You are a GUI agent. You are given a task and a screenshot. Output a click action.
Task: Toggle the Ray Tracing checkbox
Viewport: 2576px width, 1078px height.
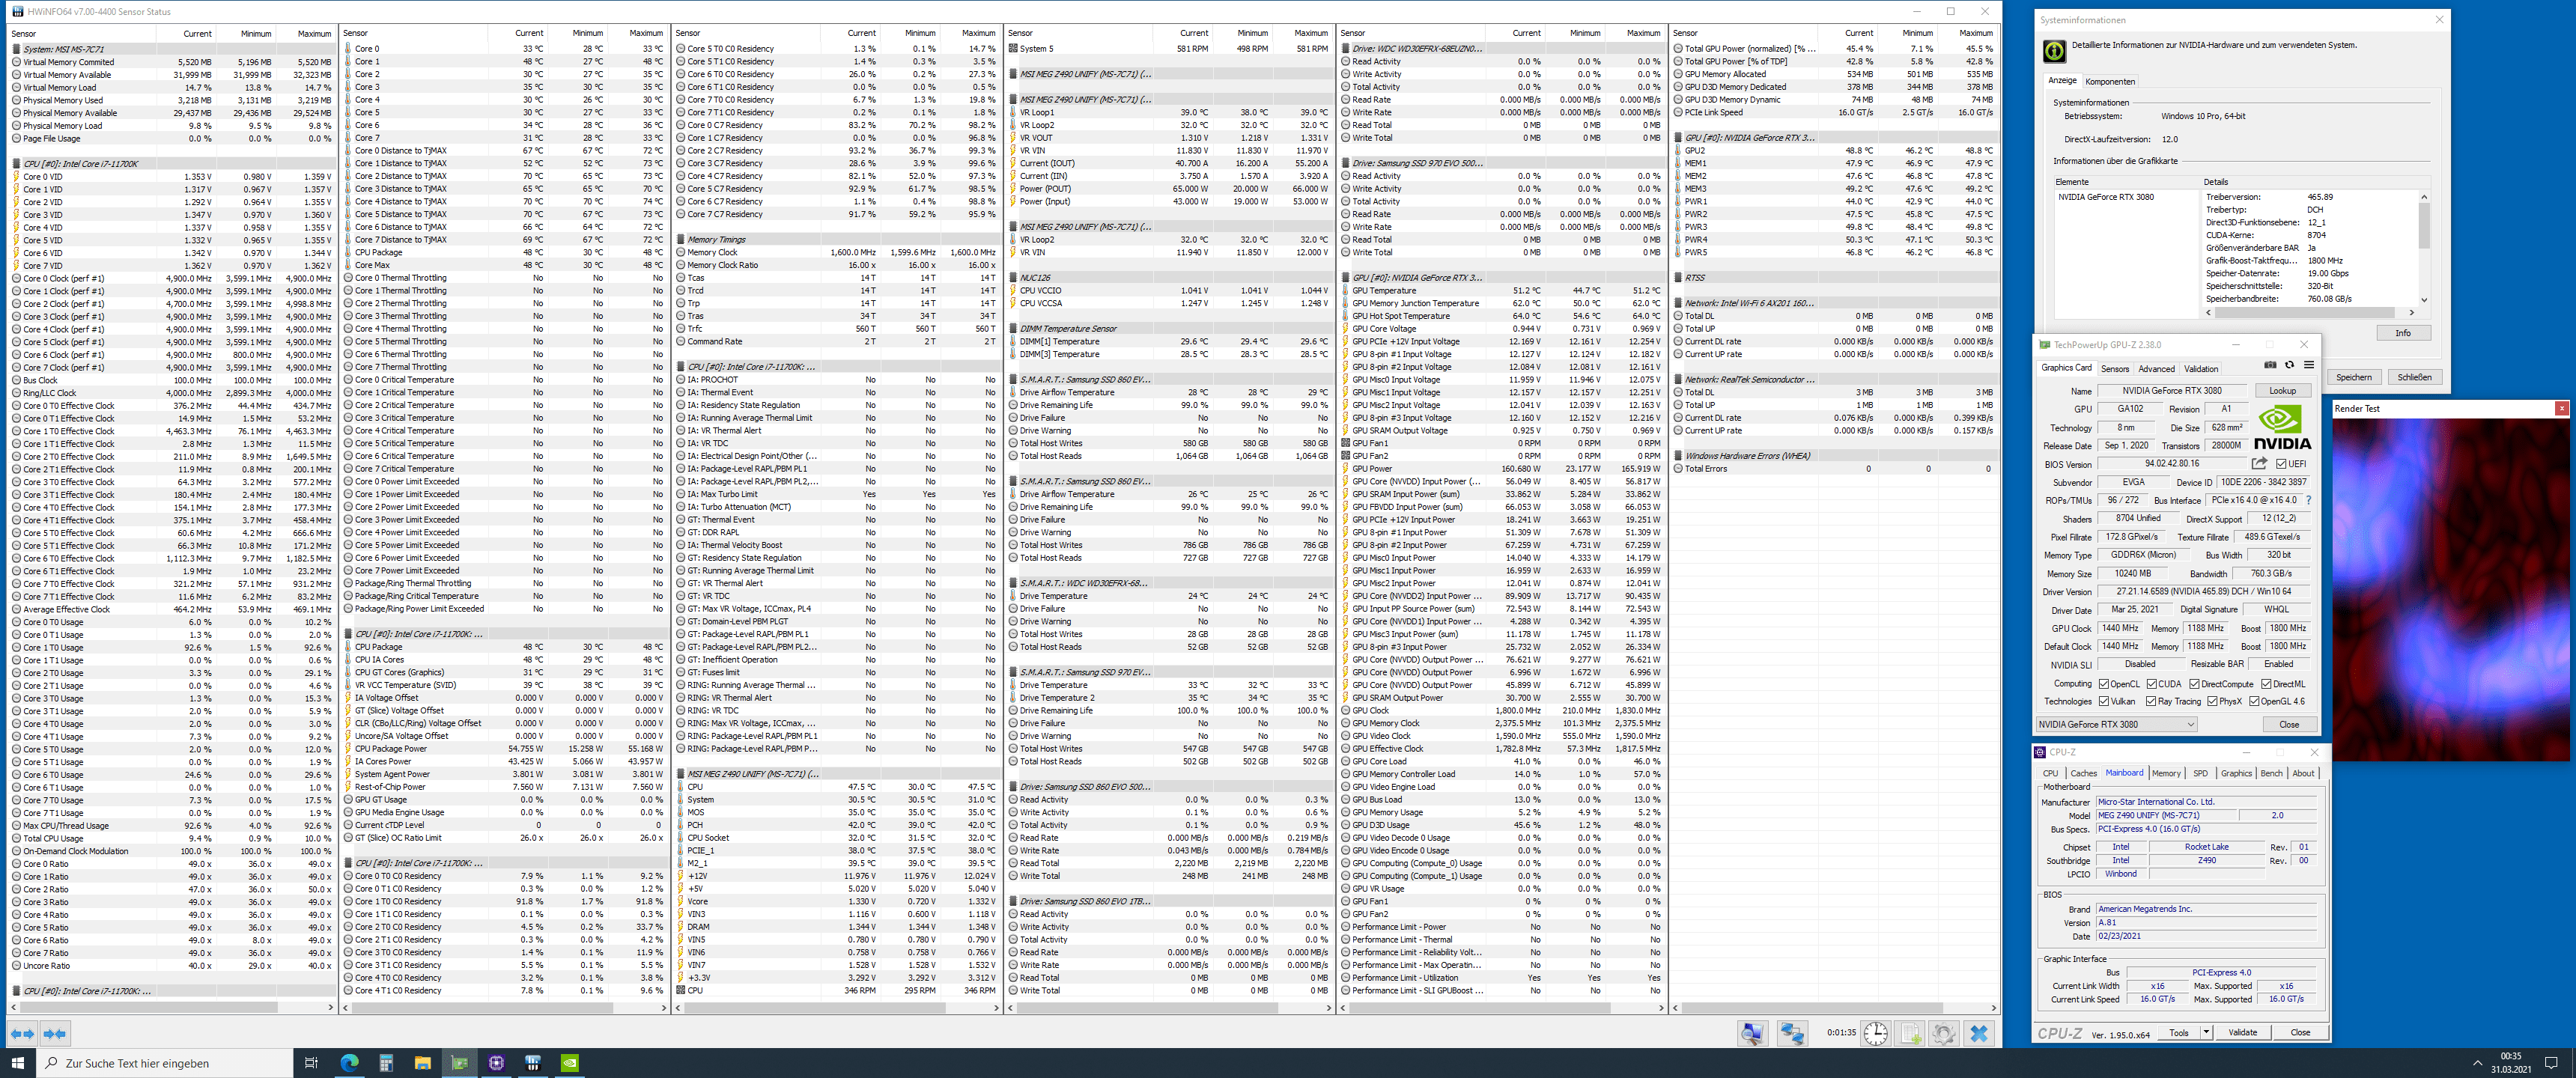tap(2151, 701)
